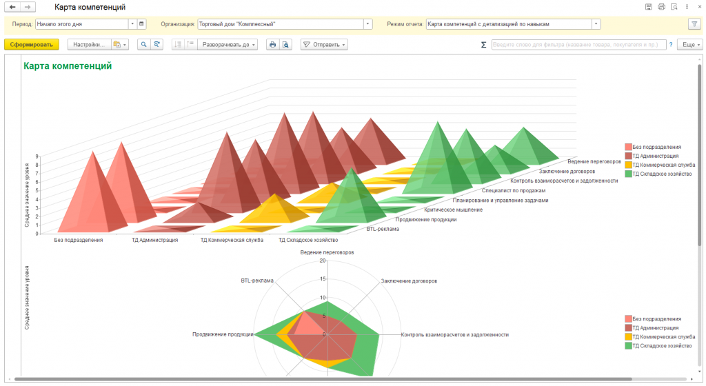Open the Настройки... button
Screen dimensions: 706x386
coord(89,45)
